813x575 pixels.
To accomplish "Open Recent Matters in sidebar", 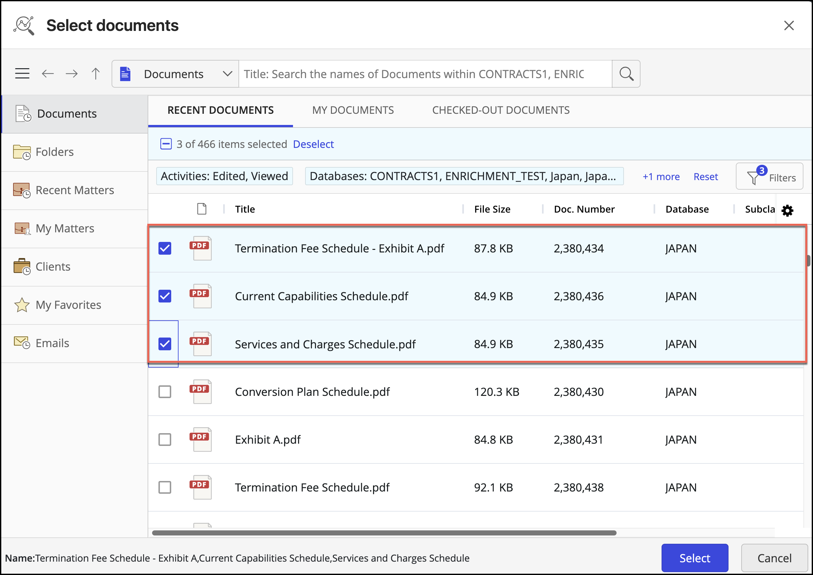I will pyautogui.click(x=74, y=190).
